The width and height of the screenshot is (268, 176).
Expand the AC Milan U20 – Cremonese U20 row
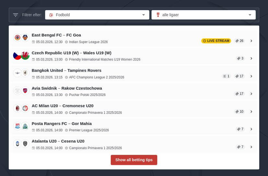click(x=251, y=111)
